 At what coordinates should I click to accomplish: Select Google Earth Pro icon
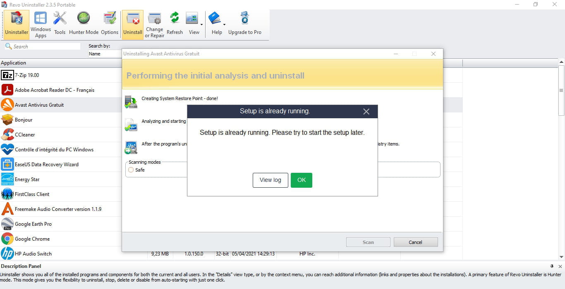click(7, 224)
